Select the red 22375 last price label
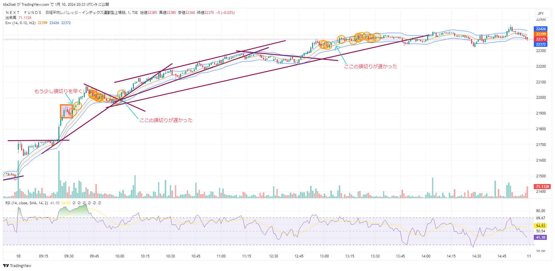 pos(541,39)
